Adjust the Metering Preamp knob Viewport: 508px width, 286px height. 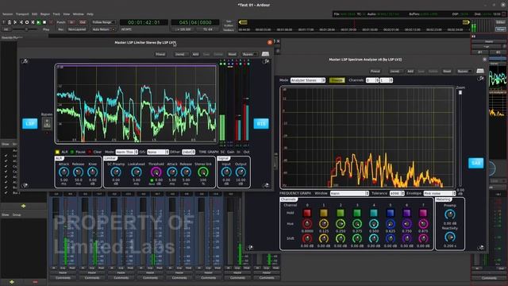pos(450,214)
